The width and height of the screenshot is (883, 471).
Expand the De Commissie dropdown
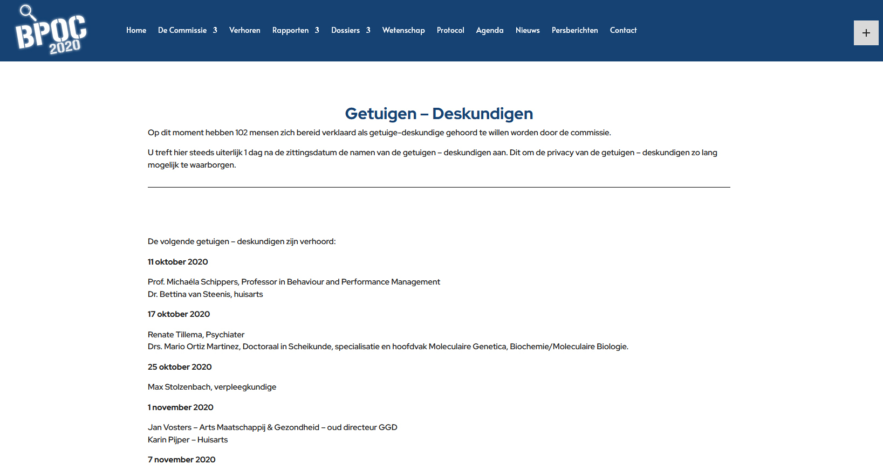[187, 30]
